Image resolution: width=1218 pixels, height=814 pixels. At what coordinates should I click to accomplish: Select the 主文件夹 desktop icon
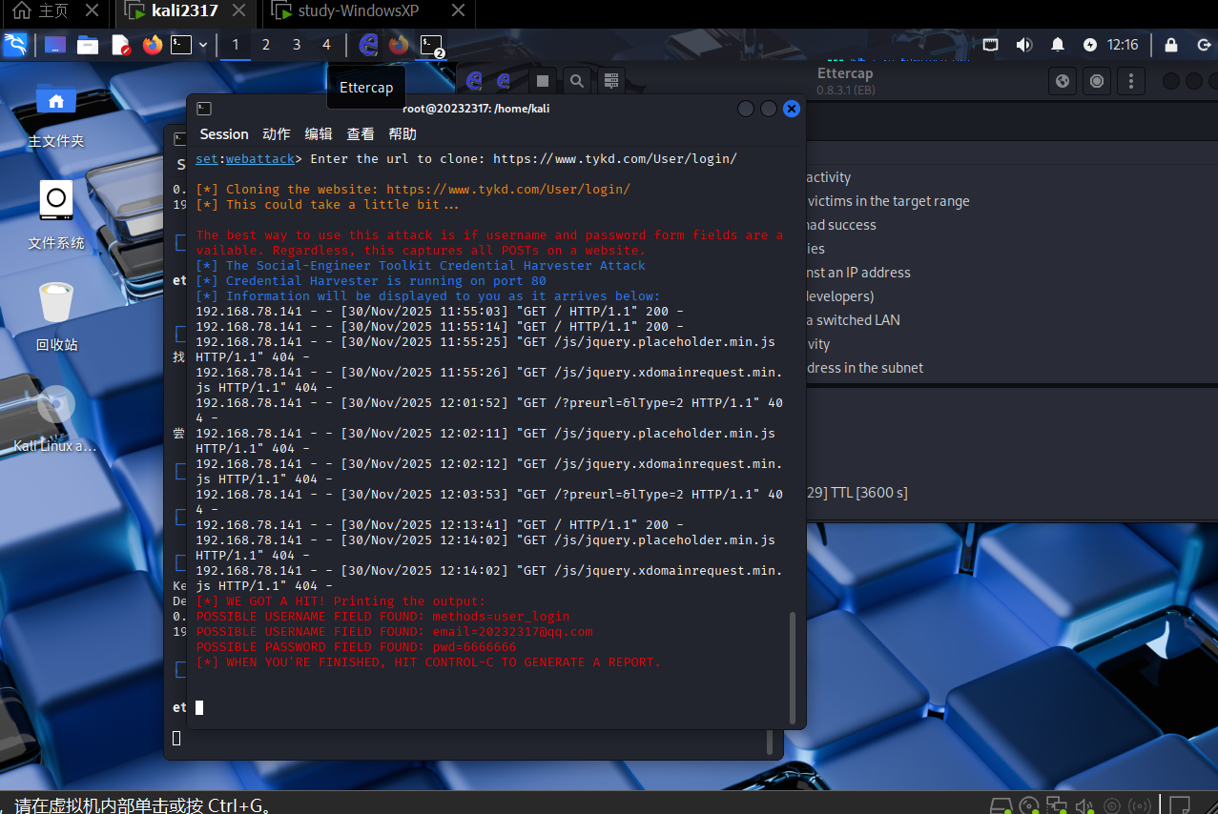56,115
